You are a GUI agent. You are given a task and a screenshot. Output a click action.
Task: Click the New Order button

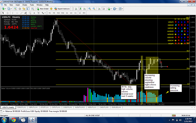43,9
